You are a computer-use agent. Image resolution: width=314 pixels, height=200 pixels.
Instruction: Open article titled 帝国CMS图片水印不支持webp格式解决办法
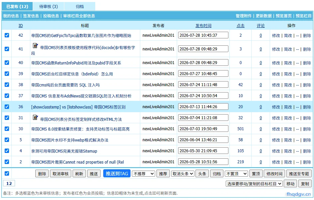tap(70, 140)
